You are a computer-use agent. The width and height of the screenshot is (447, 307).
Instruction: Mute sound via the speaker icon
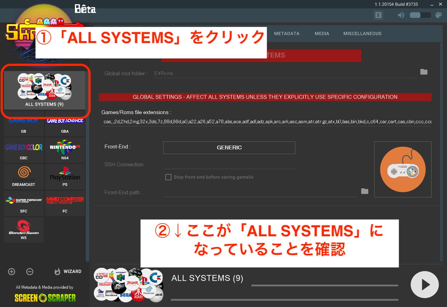(x=401, y=15)
